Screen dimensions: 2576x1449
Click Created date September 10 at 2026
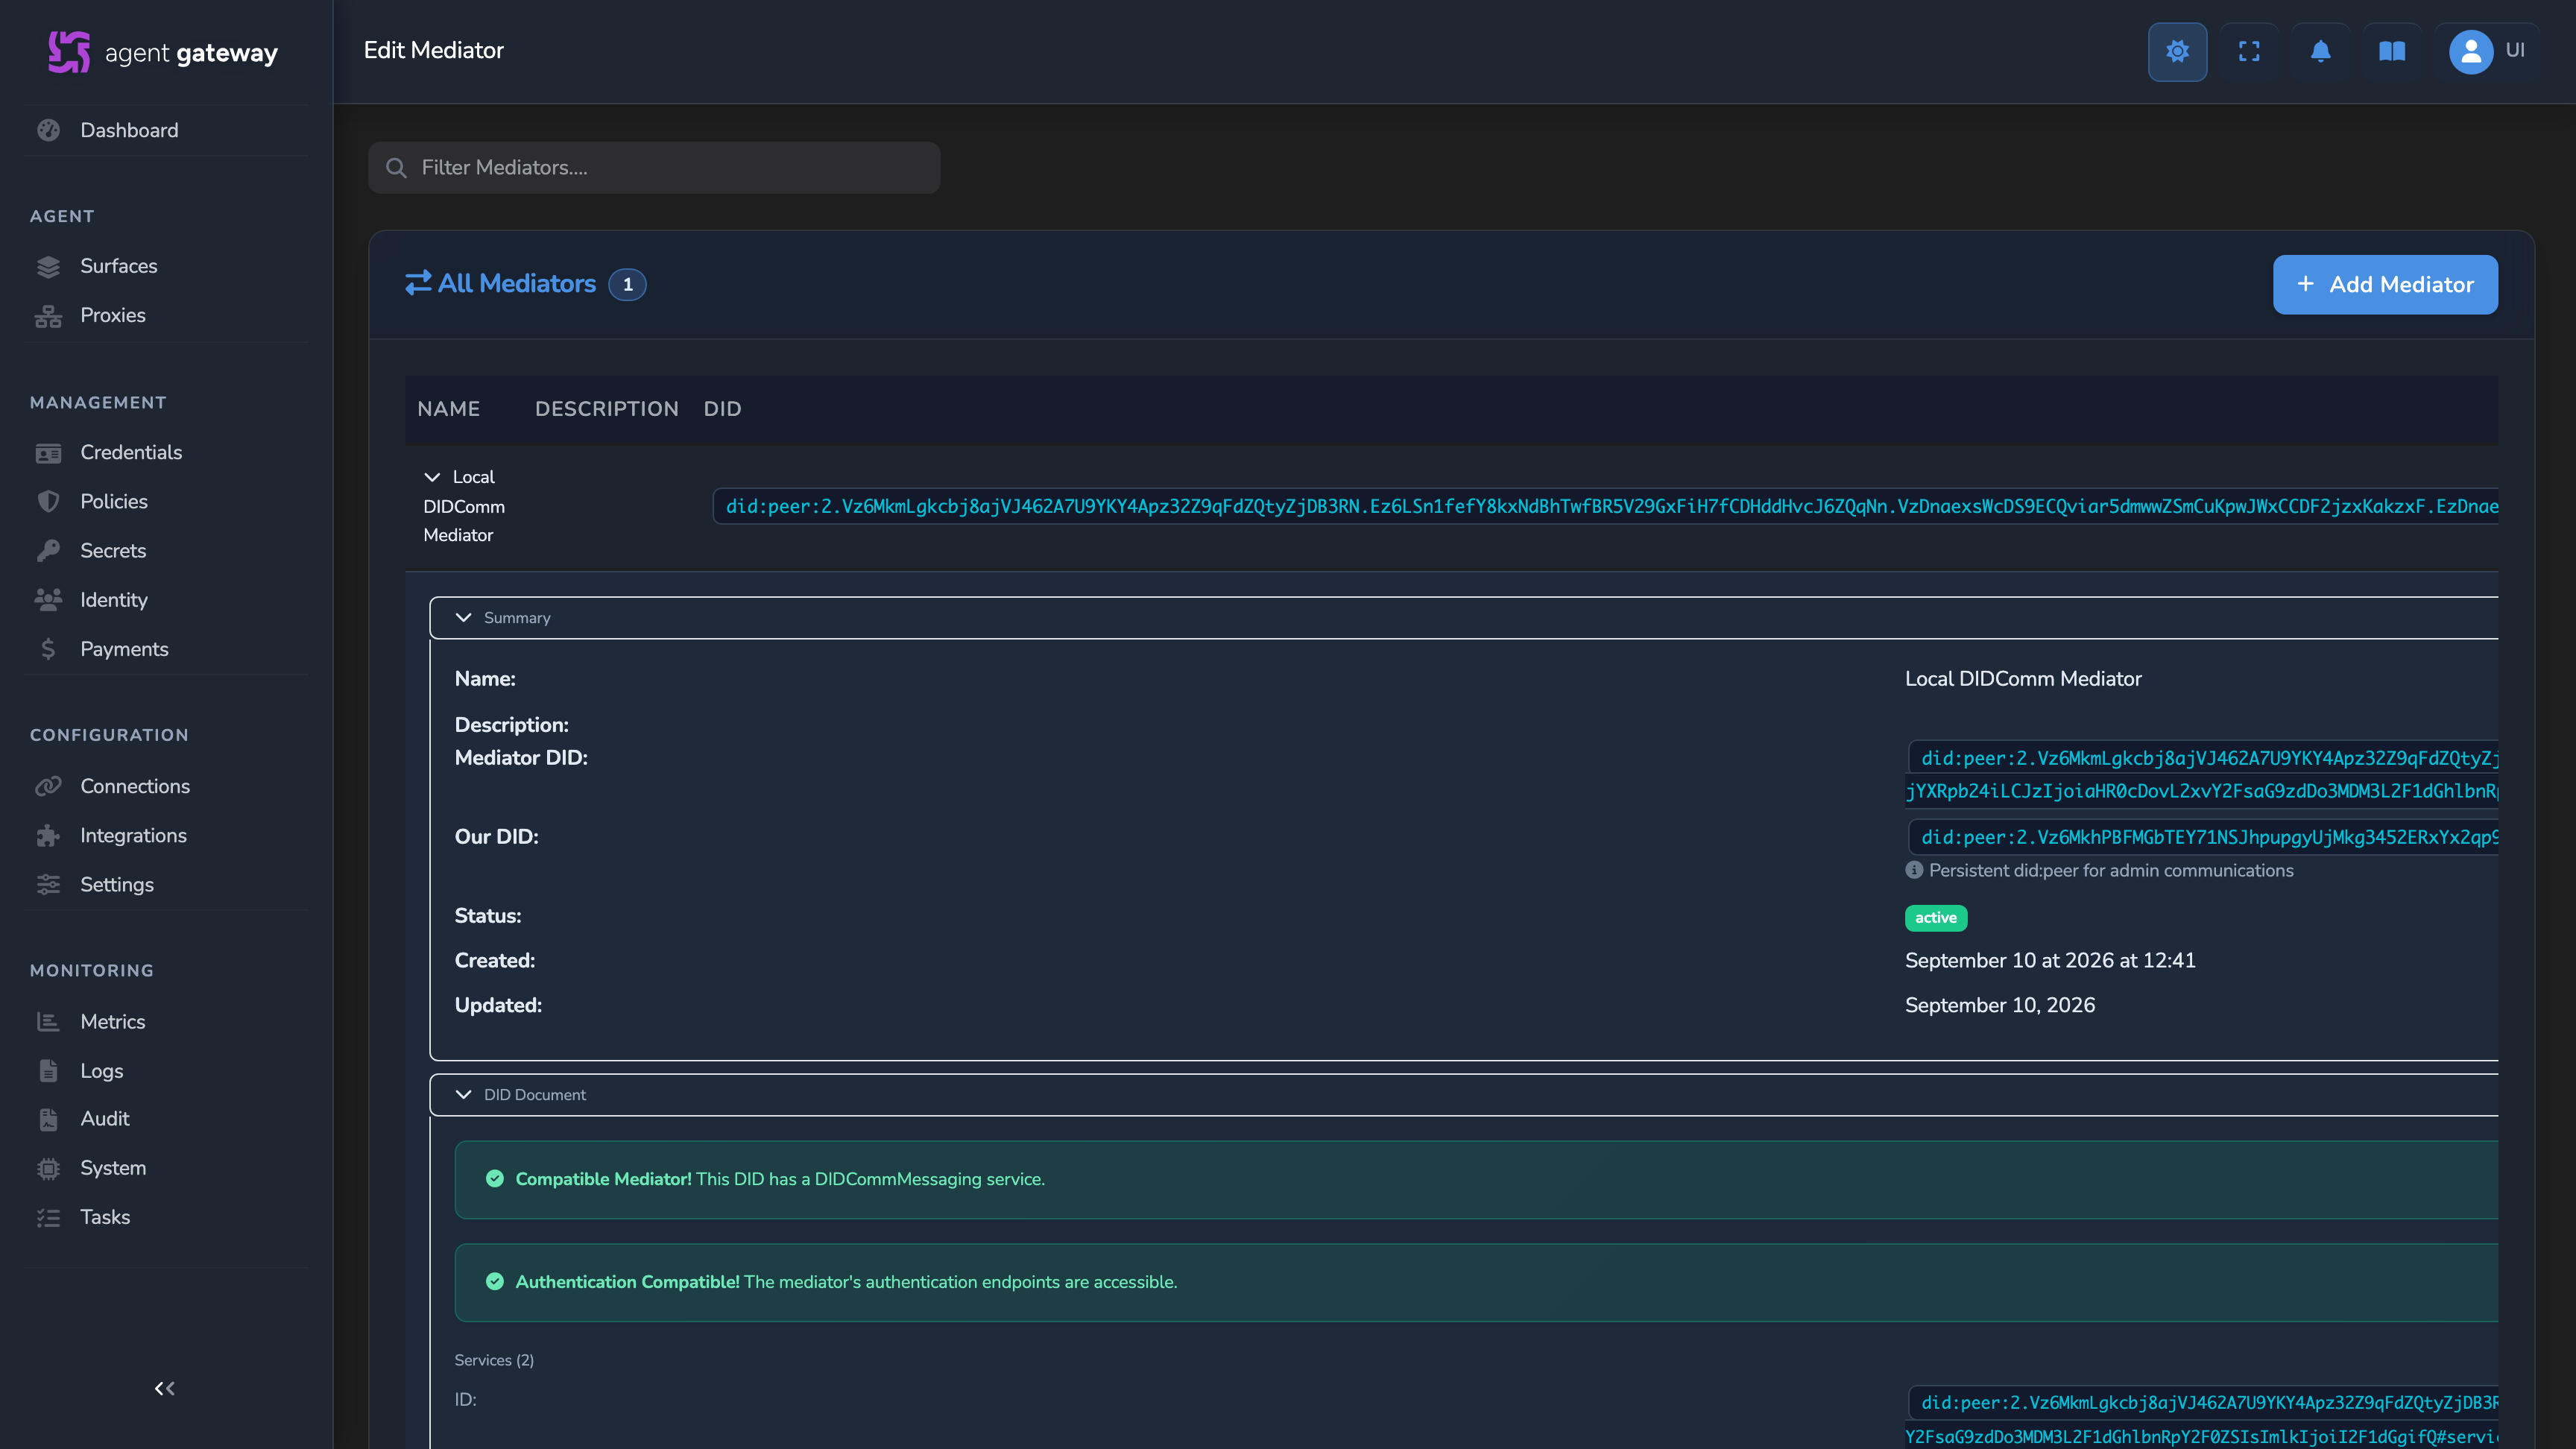coord(2050,961)
